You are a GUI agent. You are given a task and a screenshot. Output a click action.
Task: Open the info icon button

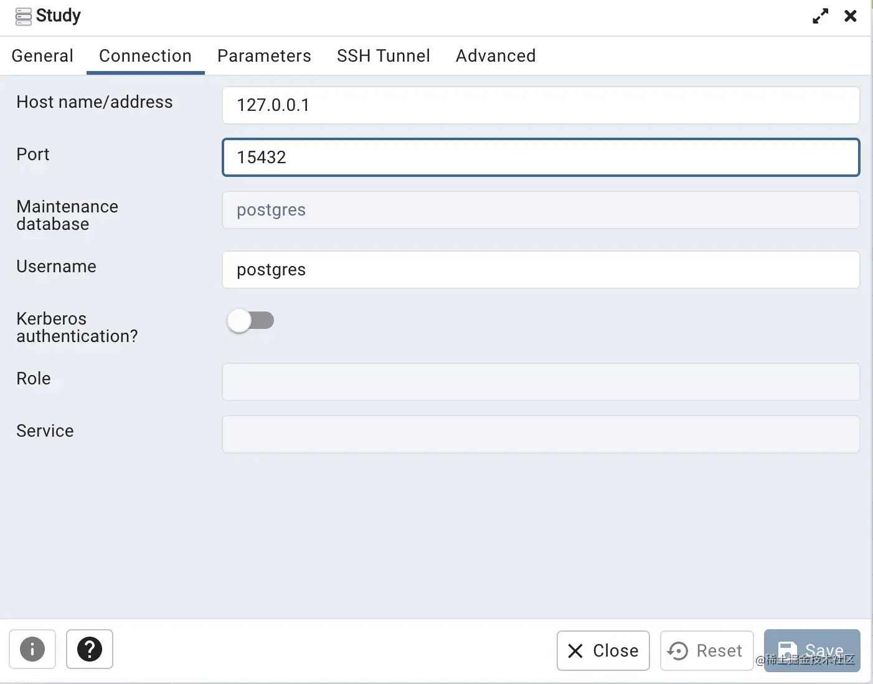32,649
